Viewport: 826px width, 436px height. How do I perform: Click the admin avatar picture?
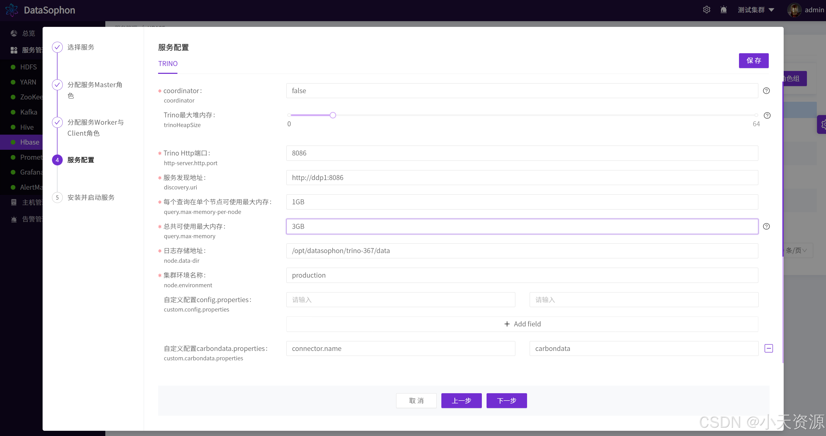pos(794,10)
